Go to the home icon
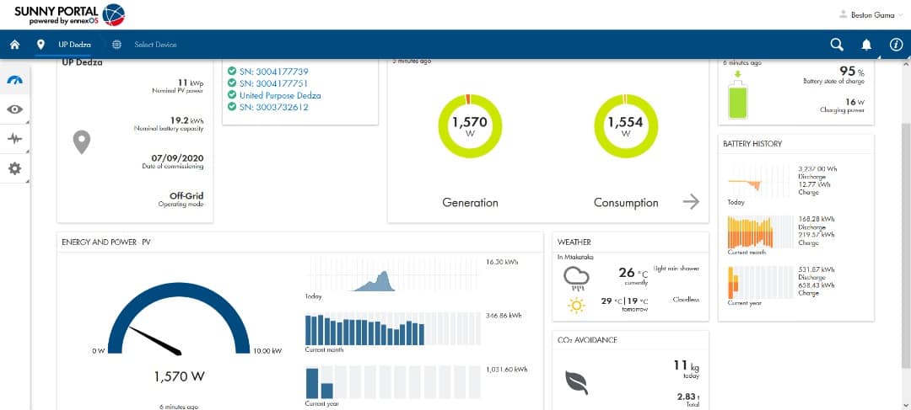 (14, 45)
